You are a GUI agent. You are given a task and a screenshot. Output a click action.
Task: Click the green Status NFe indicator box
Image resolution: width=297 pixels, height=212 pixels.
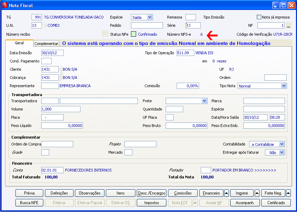(x=133, y=34)
